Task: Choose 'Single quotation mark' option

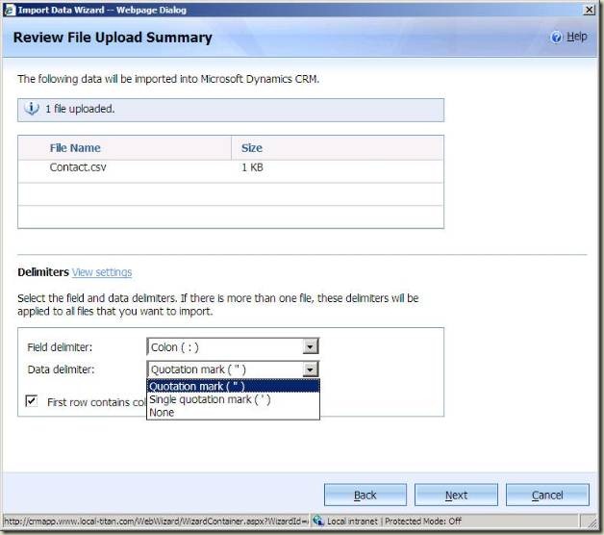Action: click(x=210, y=399)
